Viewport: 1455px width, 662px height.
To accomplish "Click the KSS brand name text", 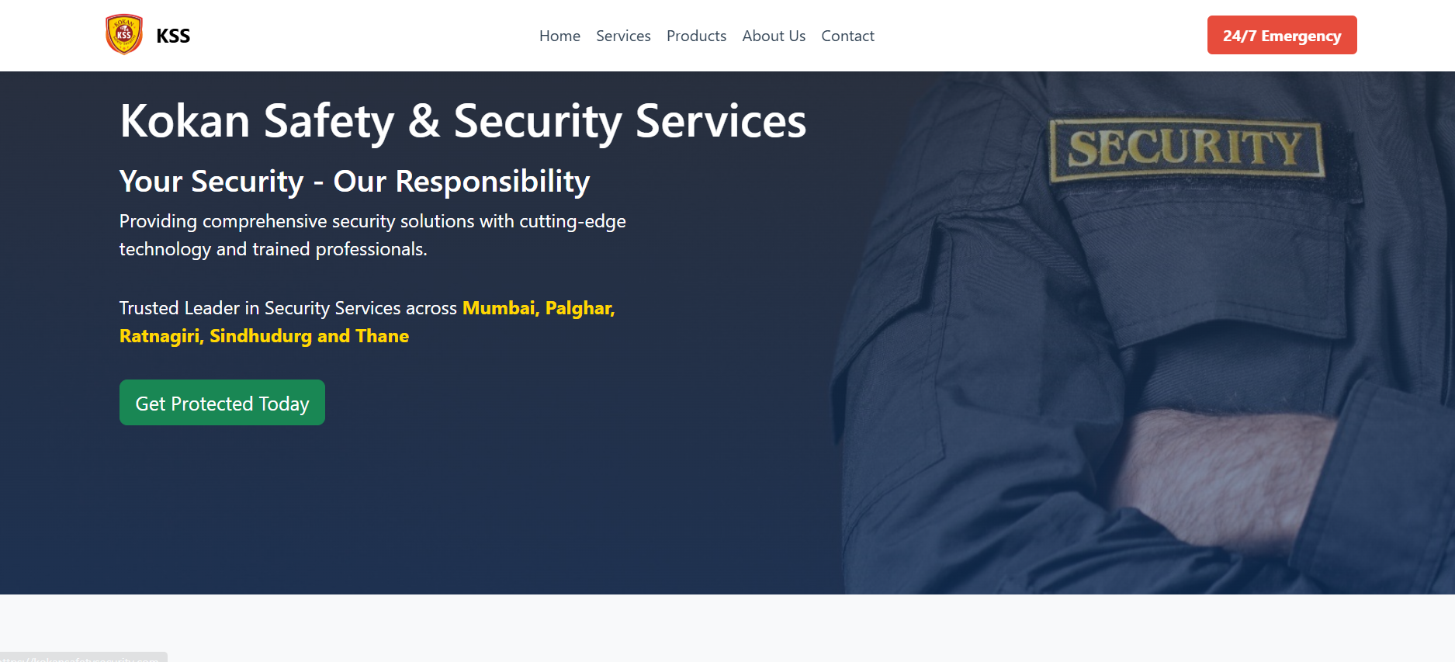I will tap(173, 36).
